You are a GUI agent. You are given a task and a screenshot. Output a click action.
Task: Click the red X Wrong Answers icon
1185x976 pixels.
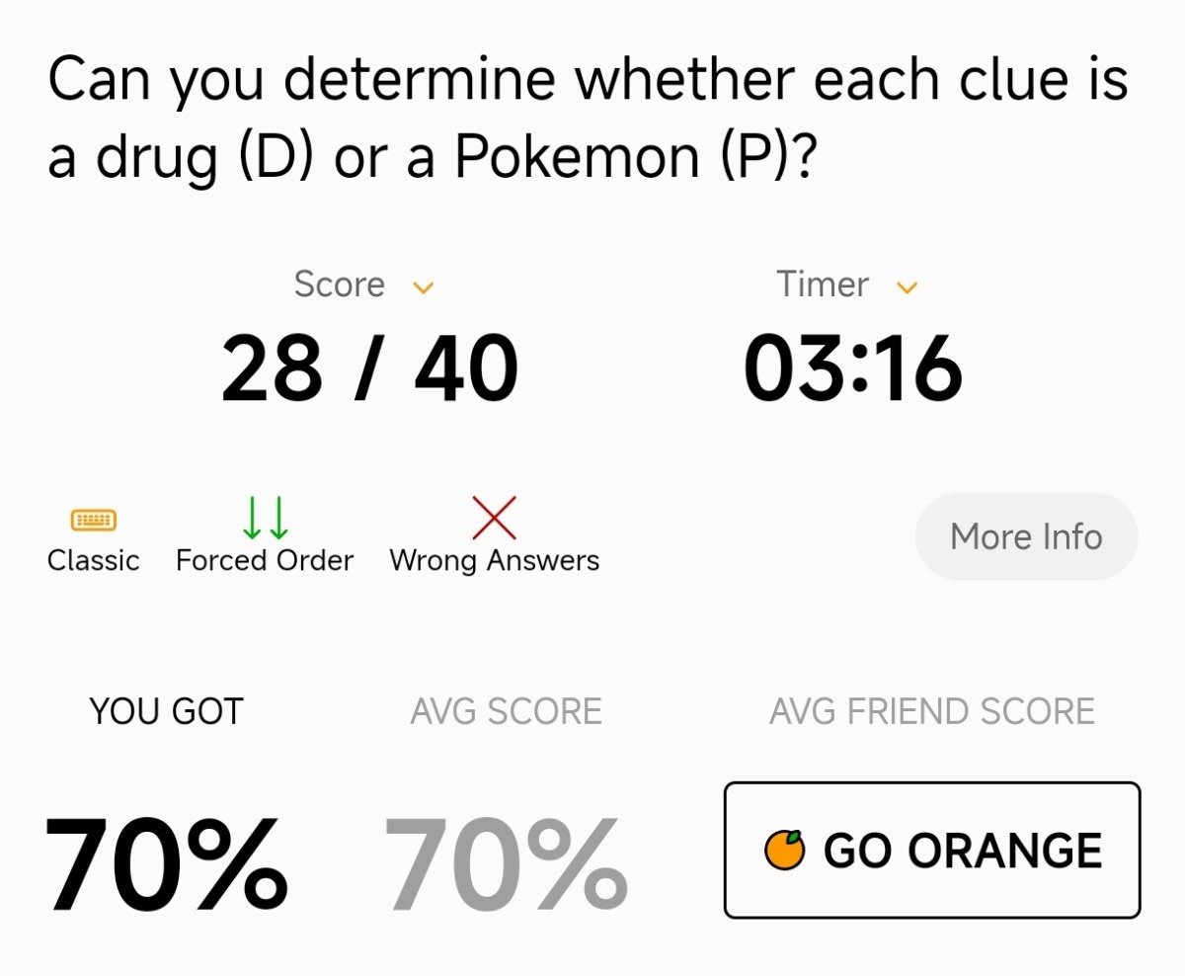[x=494, y=518]
